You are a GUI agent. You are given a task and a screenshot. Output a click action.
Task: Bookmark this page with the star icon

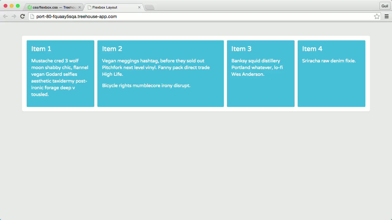(x=377, y=16)
